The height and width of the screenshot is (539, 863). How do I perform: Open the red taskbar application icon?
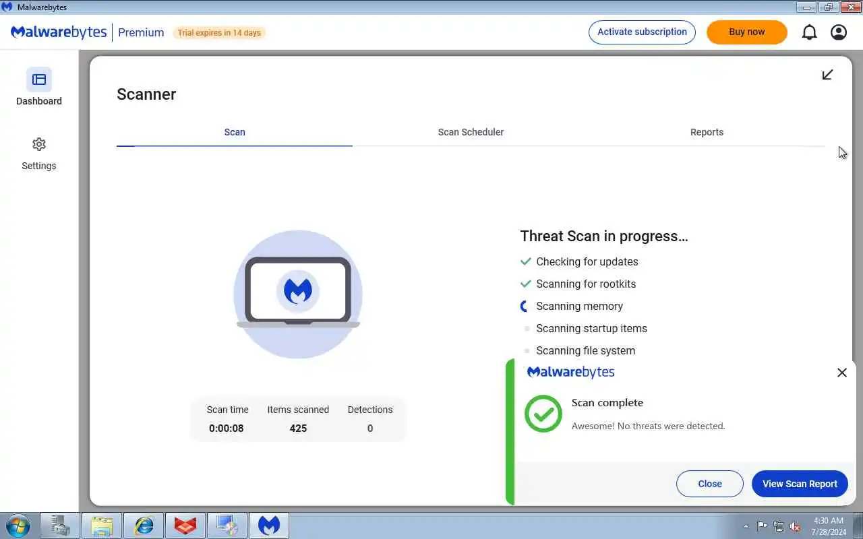pyautogui.click(x=185, y=526)
